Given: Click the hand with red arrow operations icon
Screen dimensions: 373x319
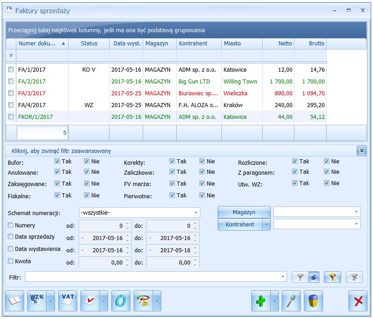Looking at the screenshot, I should (143, 301).
